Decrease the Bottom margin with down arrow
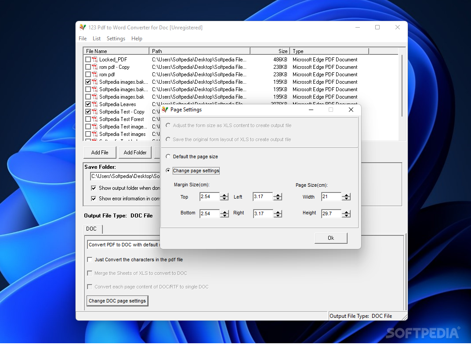The width and height of the screenshot is (471, 345). point(225,216)
